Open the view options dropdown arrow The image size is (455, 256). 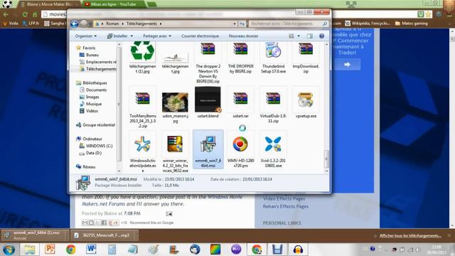[299, 36]
